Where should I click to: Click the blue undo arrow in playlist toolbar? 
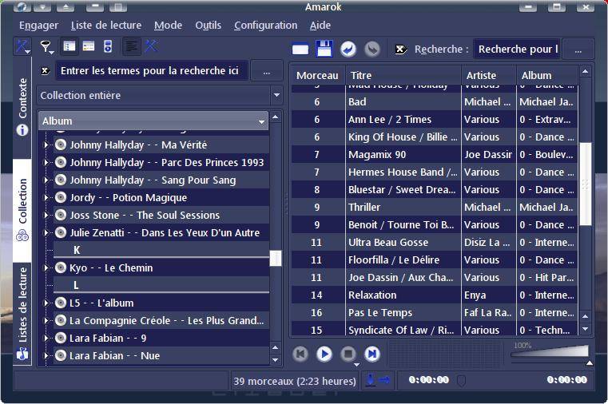[348, 49]
